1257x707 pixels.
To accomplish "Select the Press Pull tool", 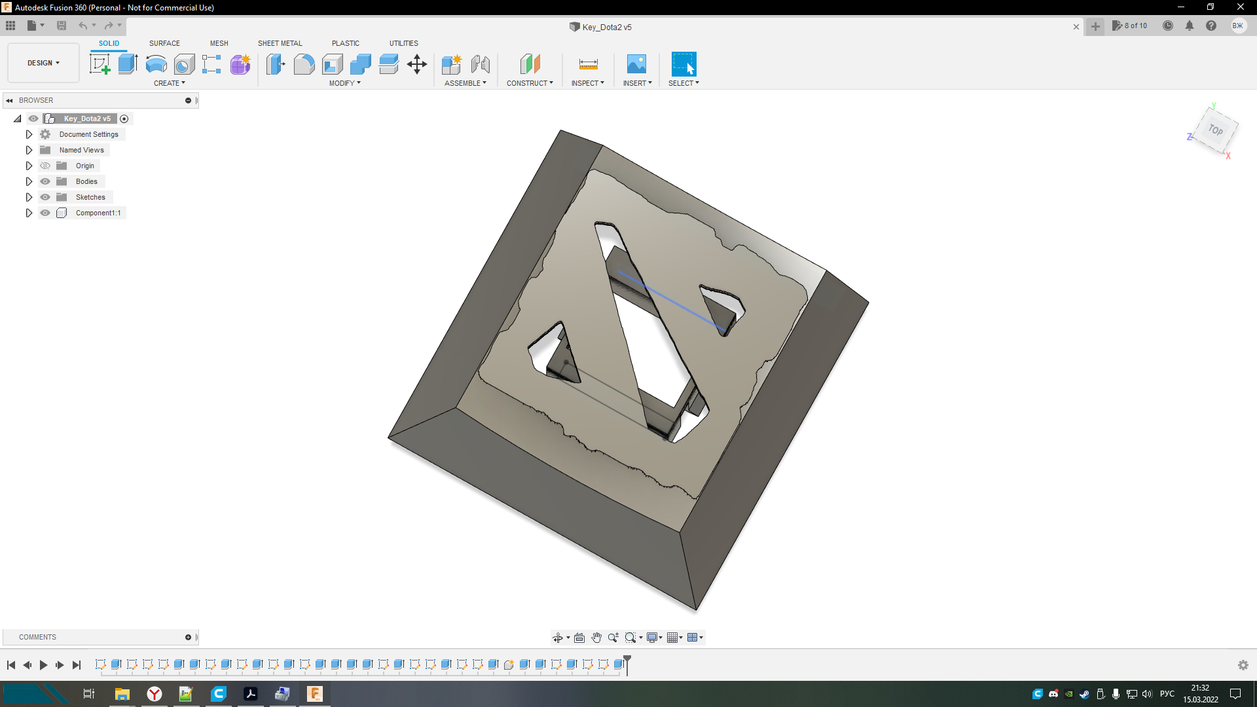I will (x=276, y=64).
